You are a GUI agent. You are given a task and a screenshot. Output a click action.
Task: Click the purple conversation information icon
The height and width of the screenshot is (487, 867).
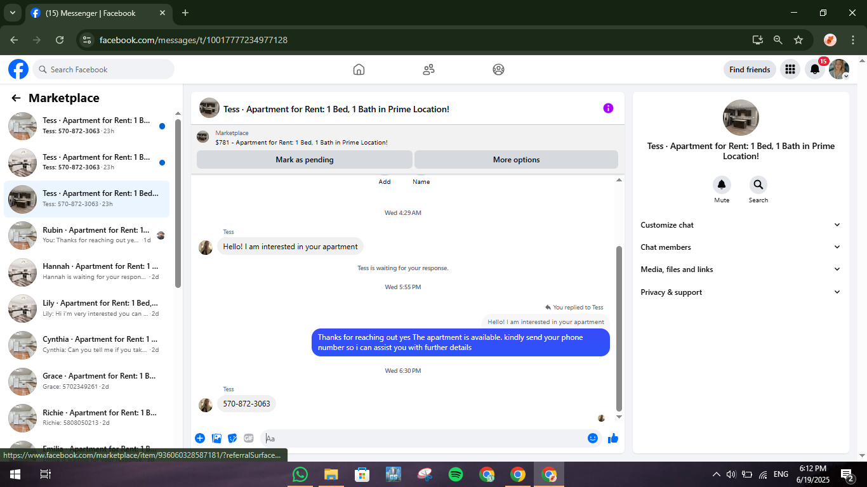point(608,108)
